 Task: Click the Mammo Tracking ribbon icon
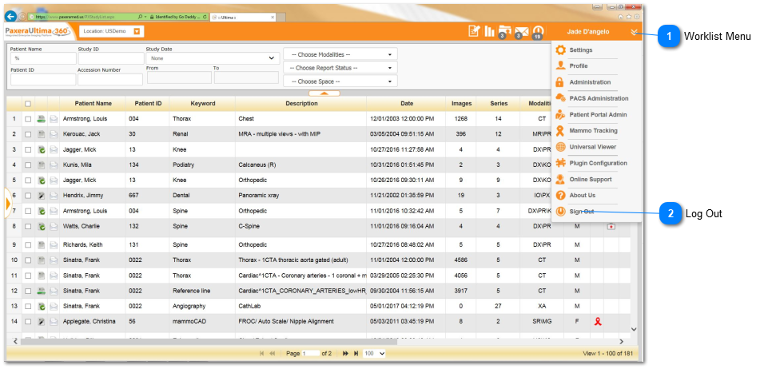click(x=560, y=130)
